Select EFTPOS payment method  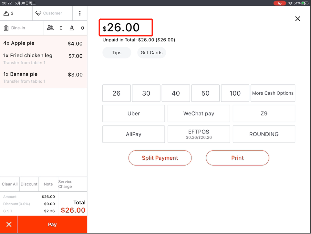(x=199, y=134)
